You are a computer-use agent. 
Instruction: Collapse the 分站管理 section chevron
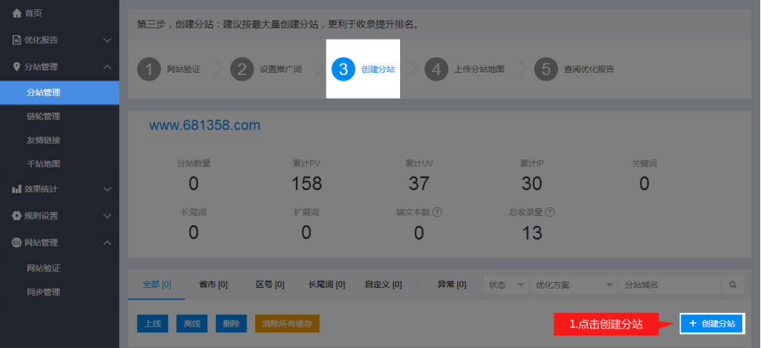click(107, 67)
